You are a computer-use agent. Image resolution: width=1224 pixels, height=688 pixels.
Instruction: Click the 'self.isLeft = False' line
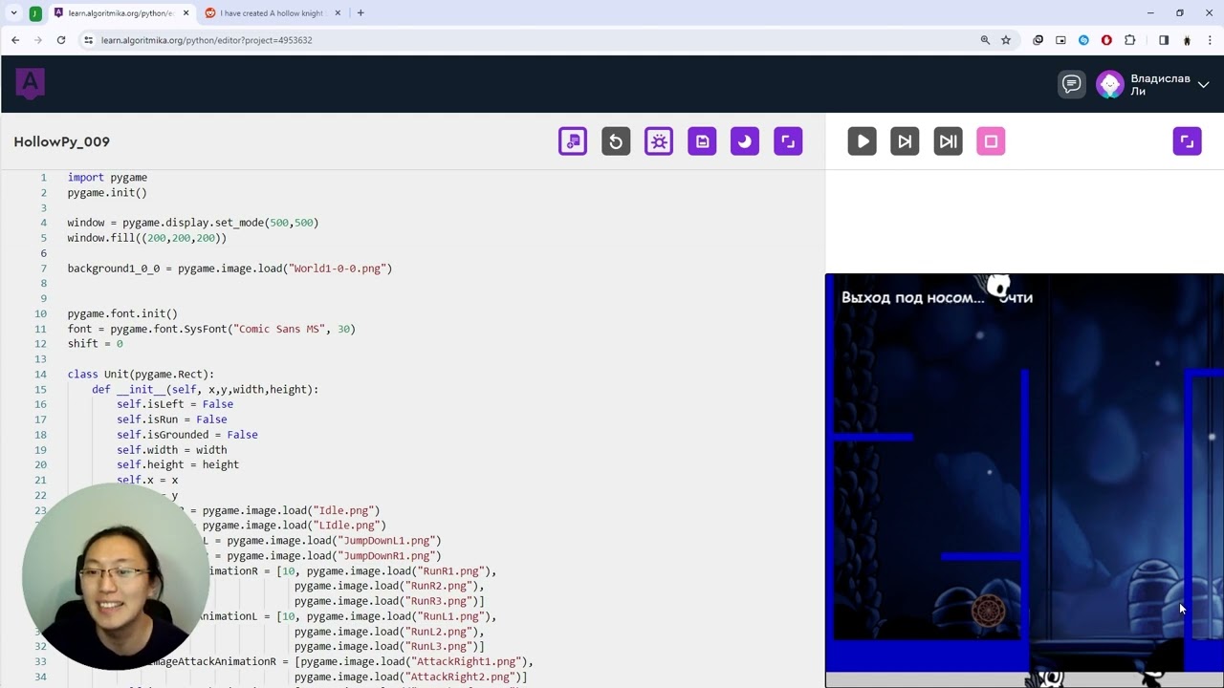click(x=175, y=404)
